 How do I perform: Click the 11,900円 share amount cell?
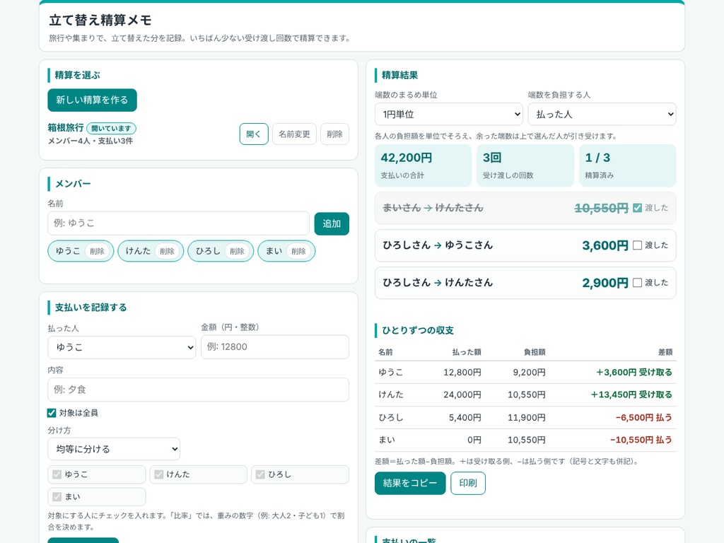(x=526, y=417)
